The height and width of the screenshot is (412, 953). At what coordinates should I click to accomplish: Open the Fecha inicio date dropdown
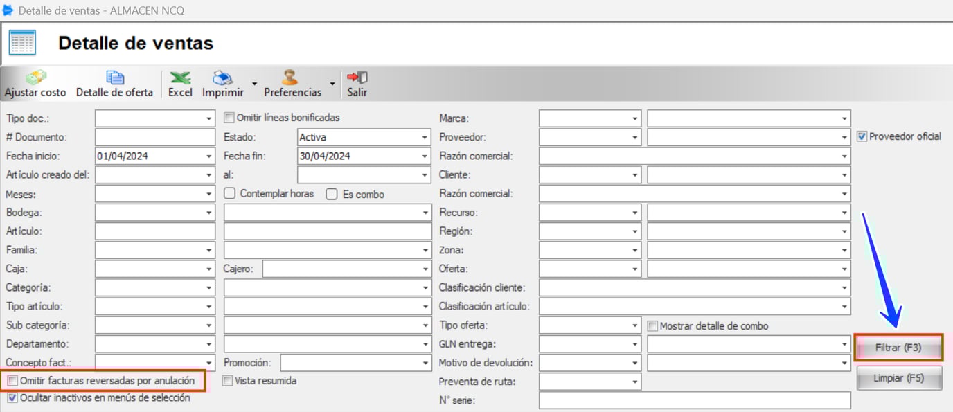click(x=209, y=156)
